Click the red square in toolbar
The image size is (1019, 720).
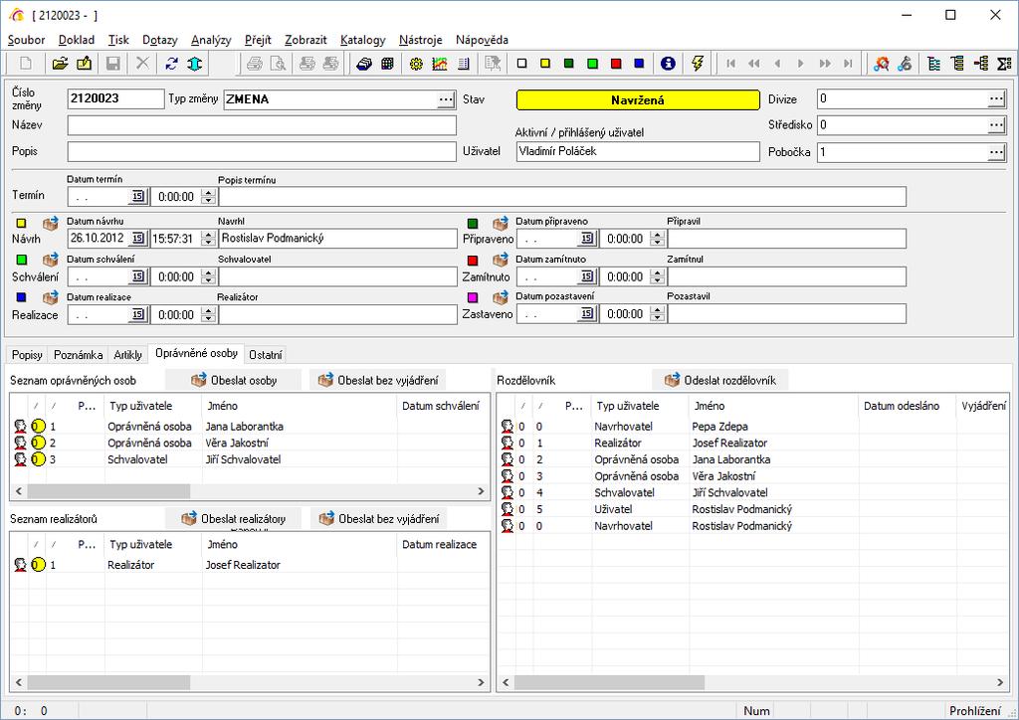(x=615, y=63)
